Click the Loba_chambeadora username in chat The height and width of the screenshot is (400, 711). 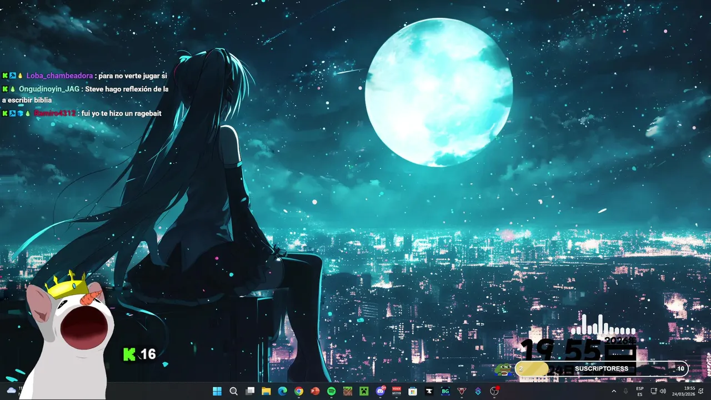59,76
